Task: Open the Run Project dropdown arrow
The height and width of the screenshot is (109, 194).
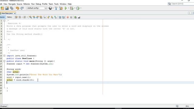Action: (x=69, y=8)
